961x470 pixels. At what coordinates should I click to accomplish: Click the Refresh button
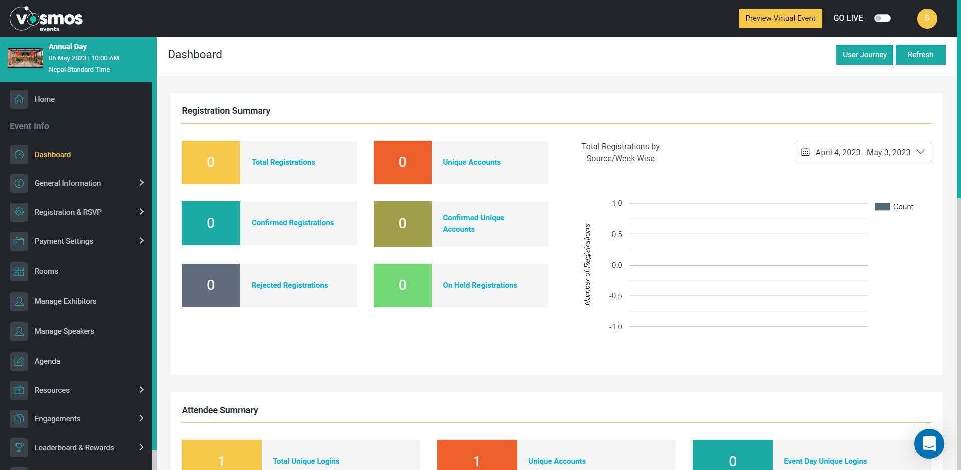[x=920, y=55]
